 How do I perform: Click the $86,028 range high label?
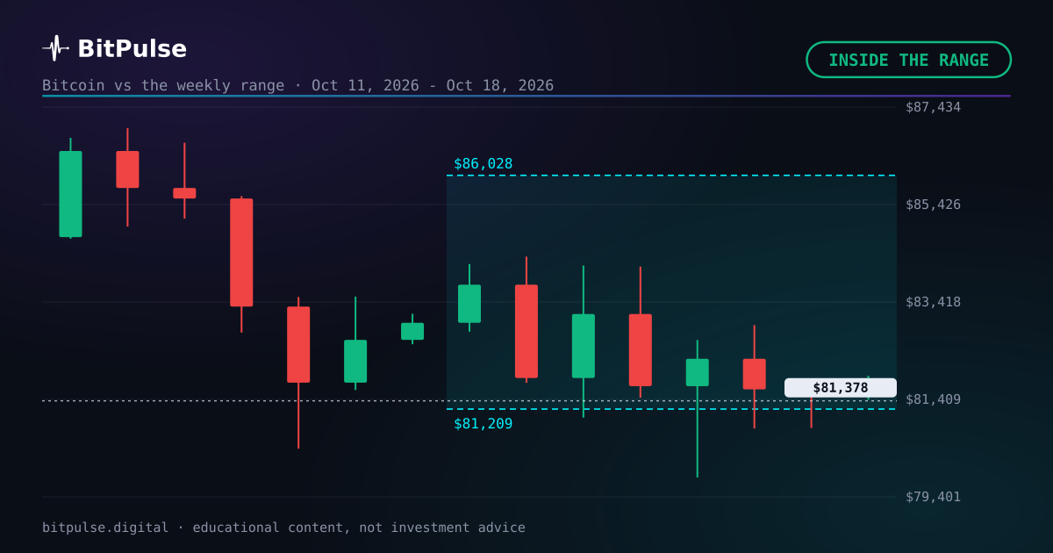point(483,163)
